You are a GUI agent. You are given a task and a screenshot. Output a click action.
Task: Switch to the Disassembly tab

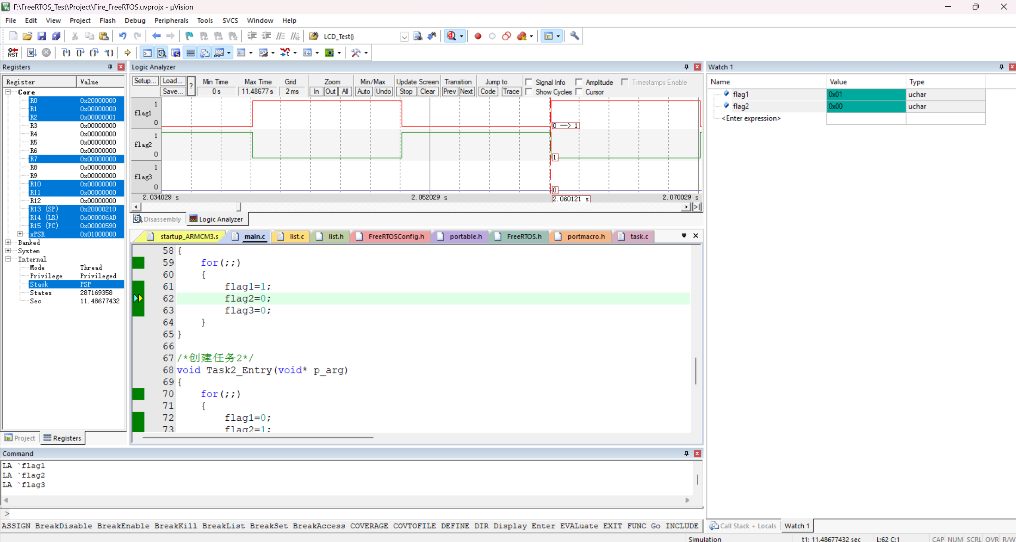coord(157,219)
